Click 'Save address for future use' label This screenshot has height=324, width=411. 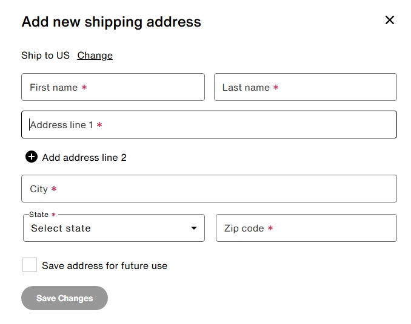104,265
